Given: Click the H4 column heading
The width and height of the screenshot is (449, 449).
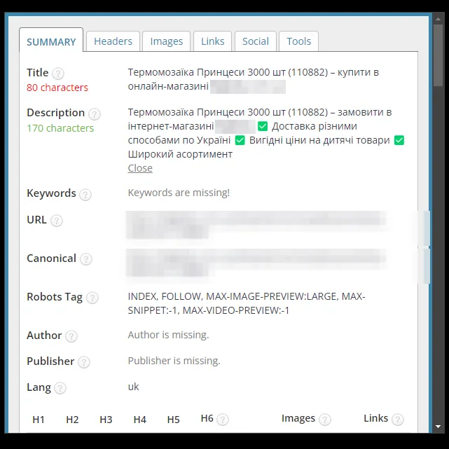Looking at the screenshot, I should 139,420.
